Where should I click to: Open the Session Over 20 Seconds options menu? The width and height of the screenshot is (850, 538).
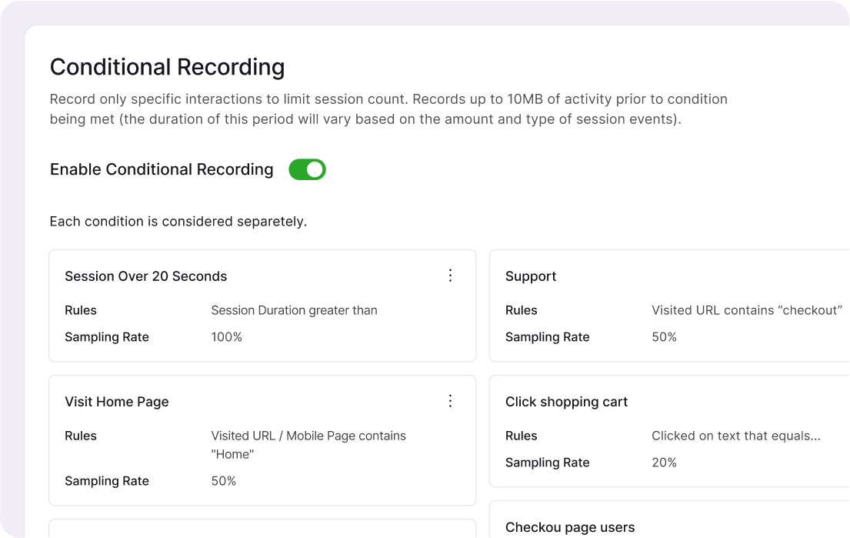451,276
